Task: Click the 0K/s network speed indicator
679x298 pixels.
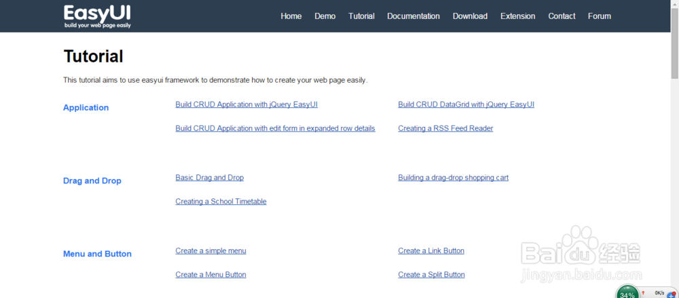Action: pos(659,293)
